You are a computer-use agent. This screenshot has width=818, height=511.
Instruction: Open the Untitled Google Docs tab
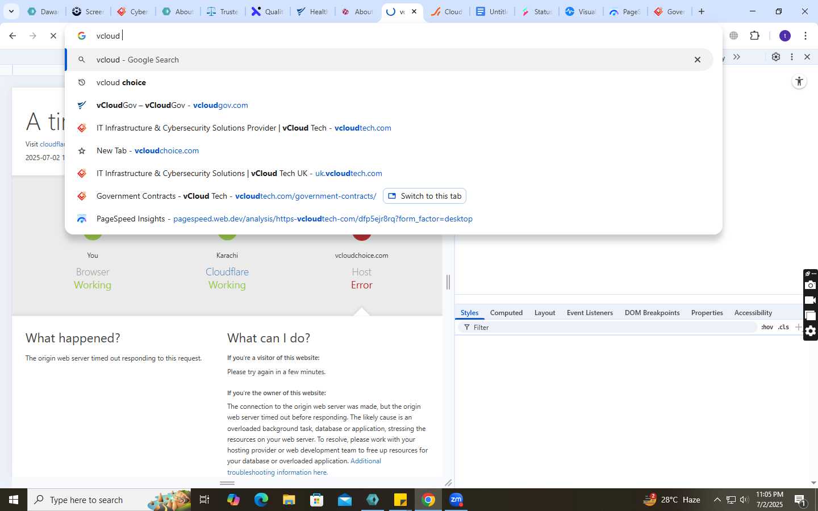492,11
